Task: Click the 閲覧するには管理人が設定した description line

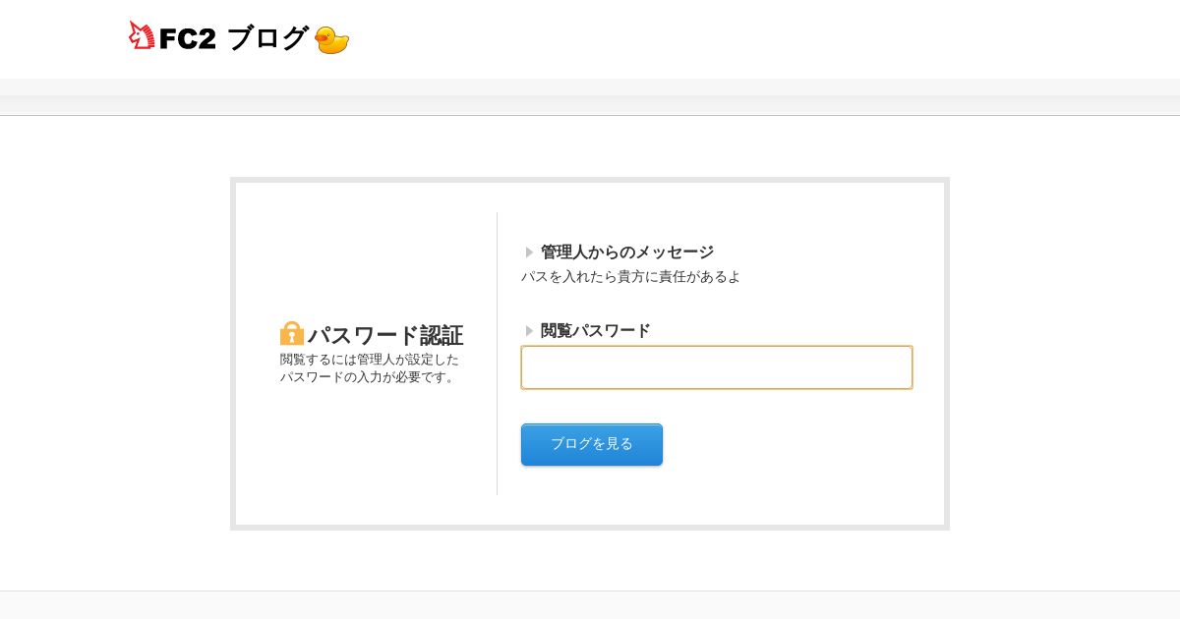Action: coord(370,360)
